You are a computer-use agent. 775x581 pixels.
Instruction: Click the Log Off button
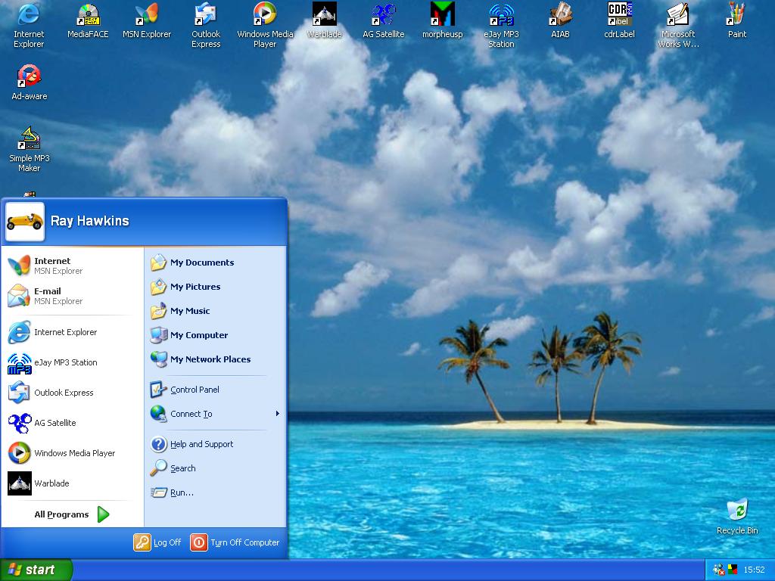[158, 542]
